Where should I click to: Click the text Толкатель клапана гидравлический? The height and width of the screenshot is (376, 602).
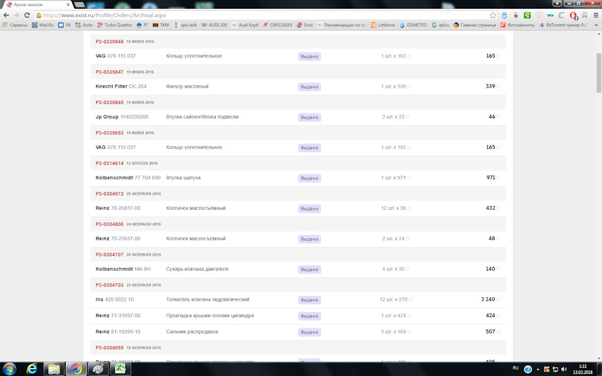[x=208, y=300]
